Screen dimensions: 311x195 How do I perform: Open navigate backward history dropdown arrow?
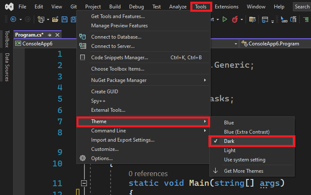click(x=20, y=20)
